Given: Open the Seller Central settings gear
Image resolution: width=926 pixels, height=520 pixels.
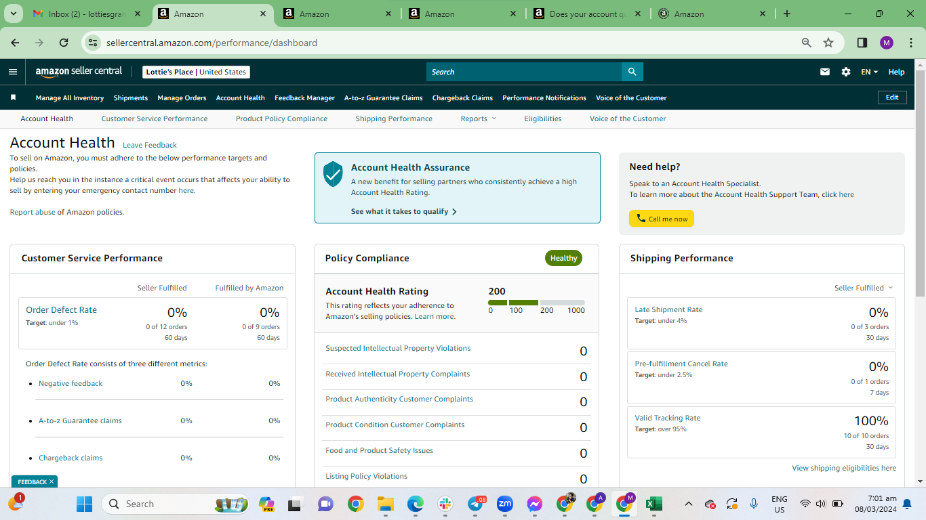Looking at the screenshot, I should (x=846, y=72).
